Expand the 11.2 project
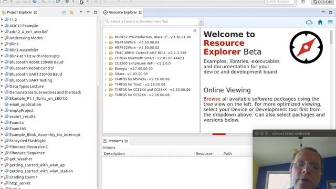This screenshot has width=336, height=189. click(x=2, y=19)
